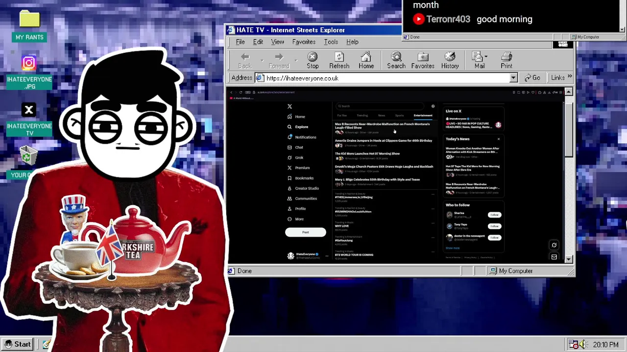Open the X IHATEEVERYONE TV desktop shortcut
This screenshot has height=352, width=627.
pyautogui.click(x=29, y=120)
